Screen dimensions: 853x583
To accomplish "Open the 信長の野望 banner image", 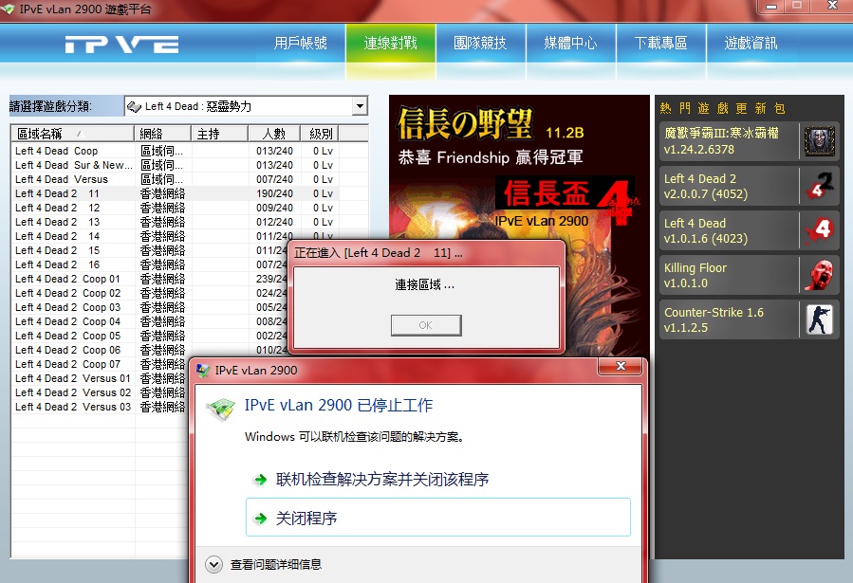I will (x=520, y=169).
